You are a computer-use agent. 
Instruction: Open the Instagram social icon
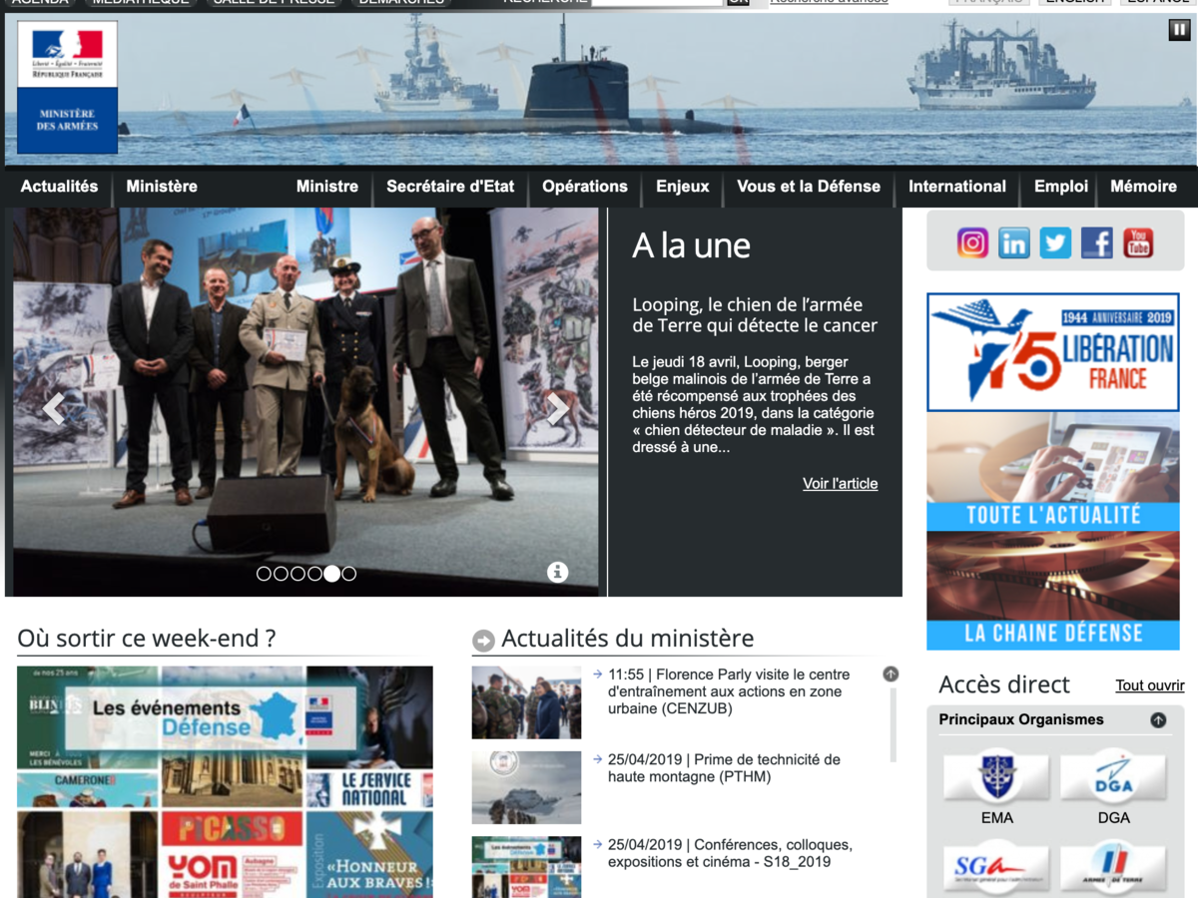click(x=972, y=242)
